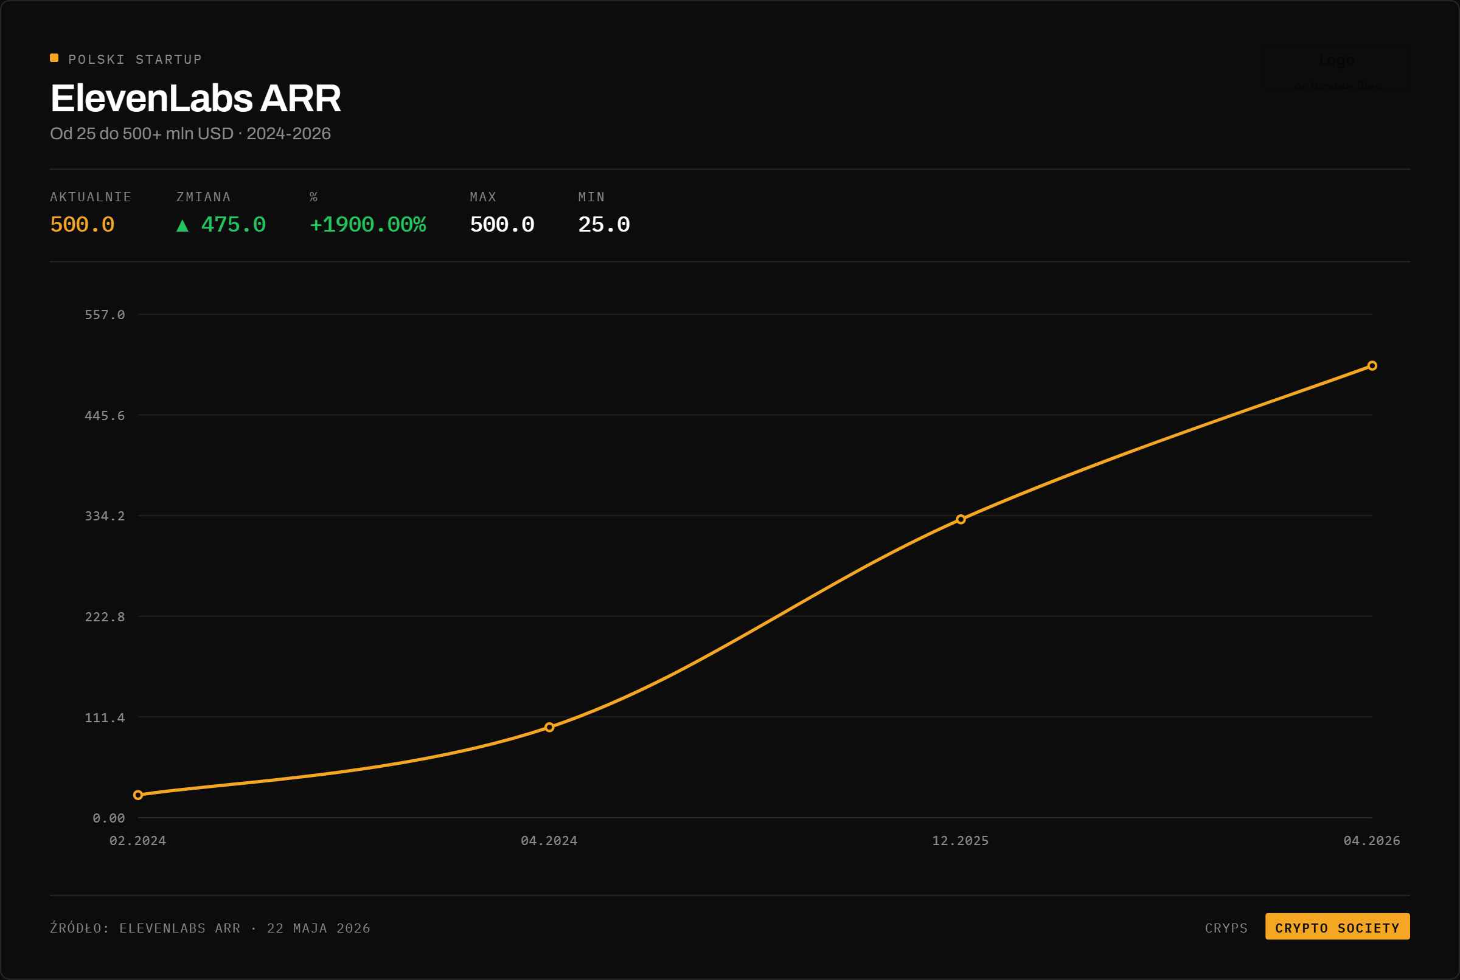Click the MIN value 25.0
The width and height of the screenshot is (1460, 980).
click(x=604, y=225)
